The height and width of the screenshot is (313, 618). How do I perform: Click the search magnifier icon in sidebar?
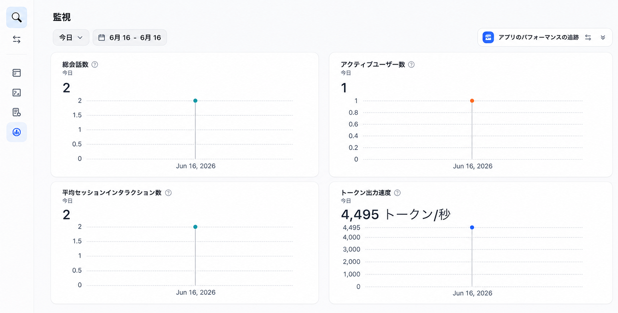(17, 17)
